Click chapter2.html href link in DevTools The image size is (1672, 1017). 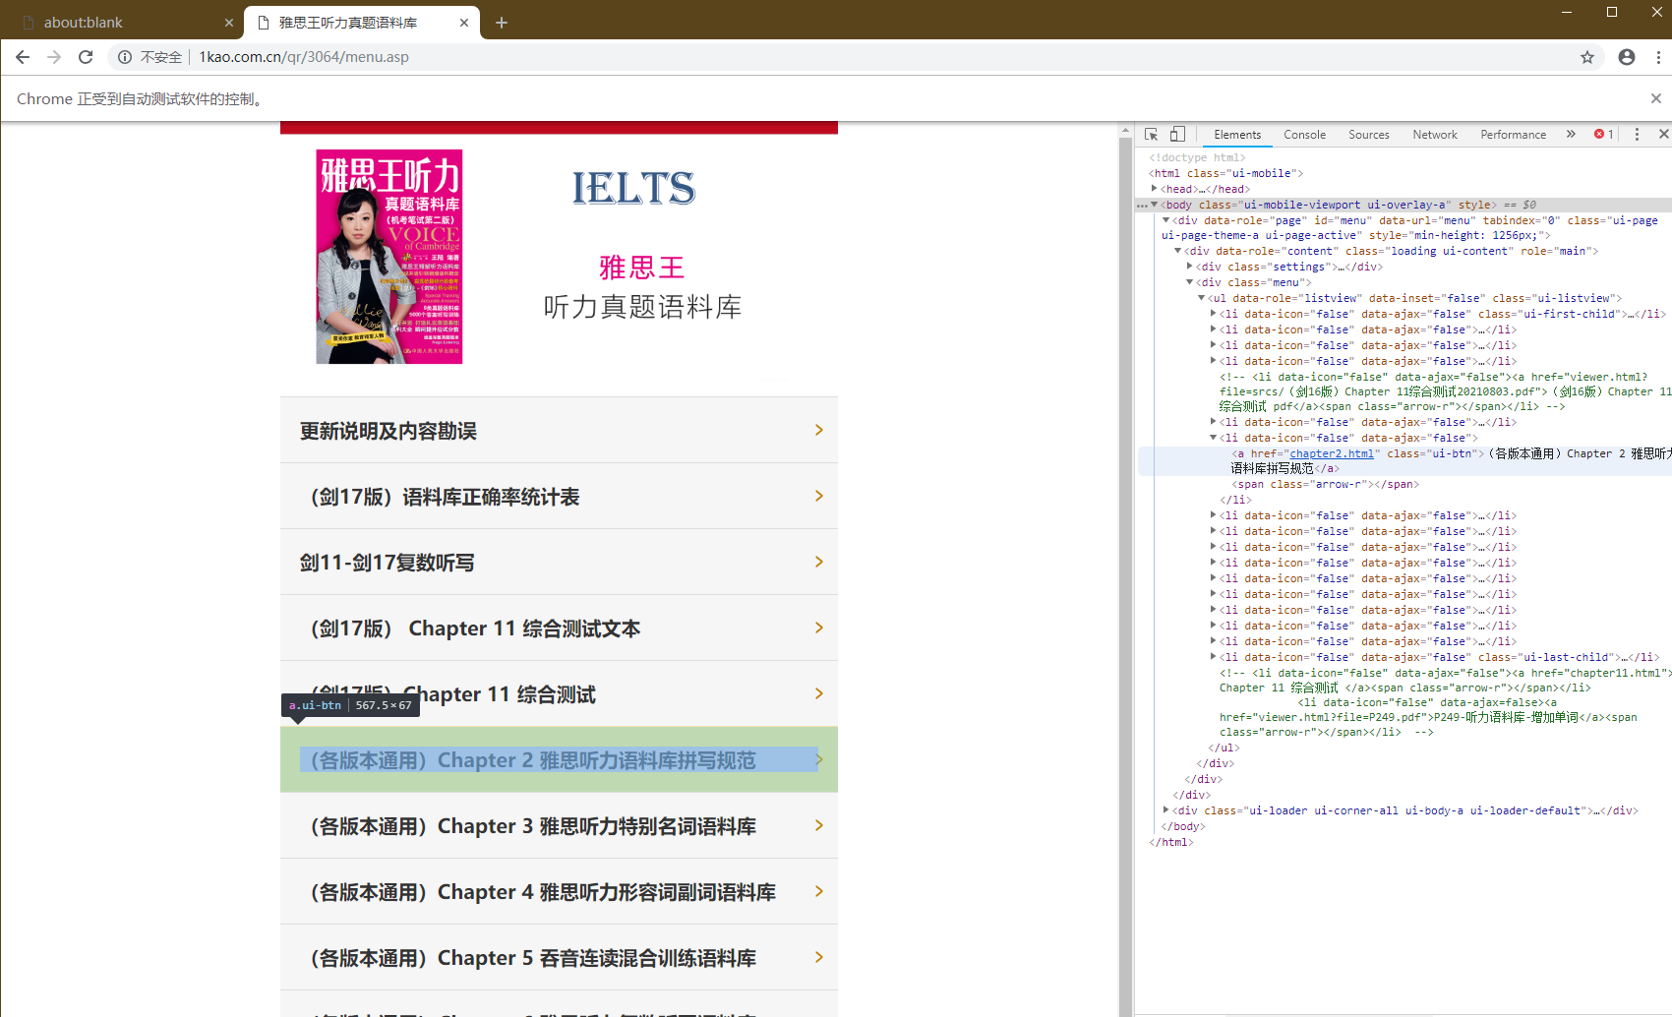coord(1332,453)
